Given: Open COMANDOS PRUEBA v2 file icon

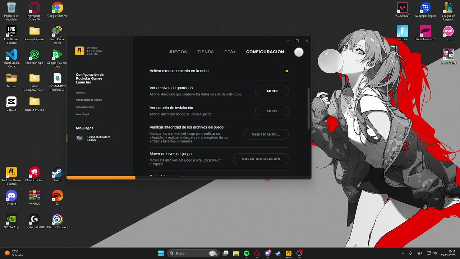Looking at the screenshot, I should pos(57,82).
